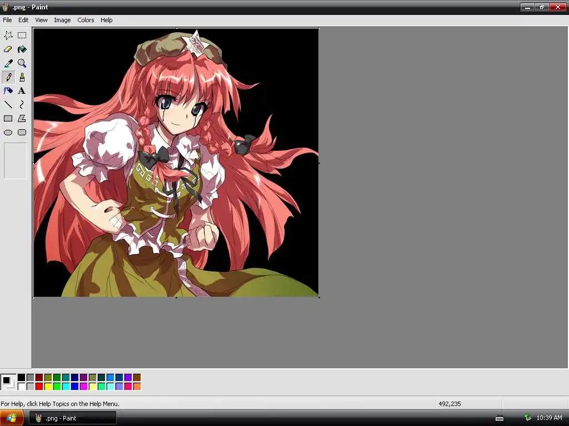Screen dimensions: 569x426
Task: Click the Pencil tool
Action: pos(8,77)
